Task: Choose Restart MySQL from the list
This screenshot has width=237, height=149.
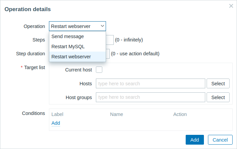Action: 68,47
